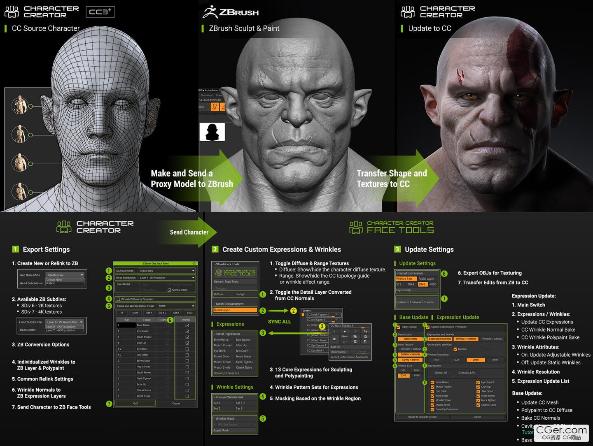Adjust the CC_Jaw Open 1 layer intensity slider
The image size is (593, 446).
point(333,322)
